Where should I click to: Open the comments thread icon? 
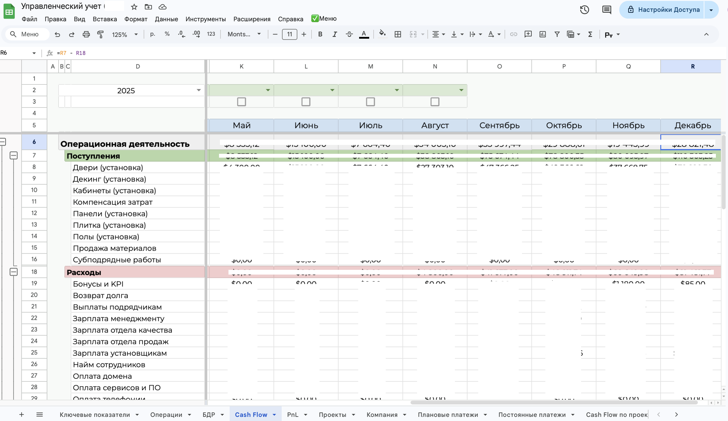tap(607, 10)
